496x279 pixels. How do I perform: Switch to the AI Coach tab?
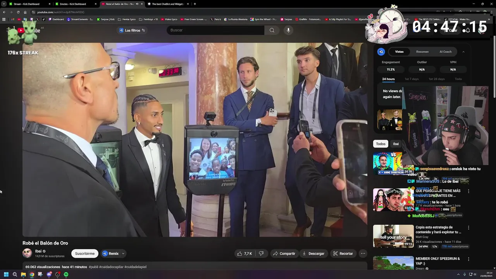click(446, 52)
